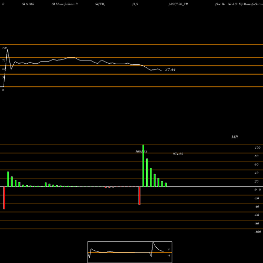Click the red bar next to the green spike
This screenshot has height=263, width=263.
point(139,196)
